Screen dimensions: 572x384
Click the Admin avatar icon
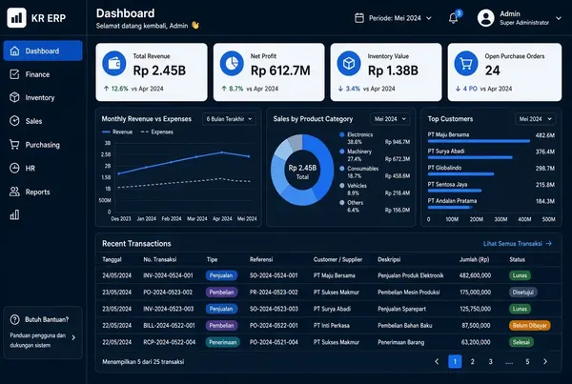pyautogui.click(x=486, y=18)
